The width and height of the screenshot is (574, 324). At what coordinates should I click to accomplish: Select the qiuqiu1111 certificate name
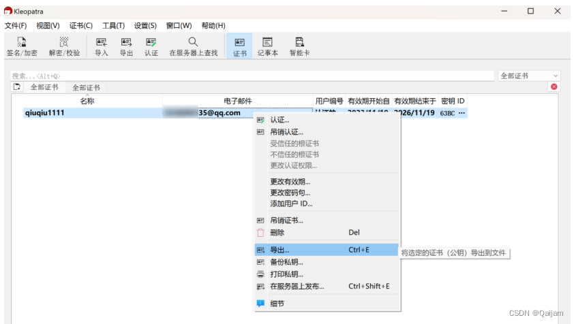(45, 112)
